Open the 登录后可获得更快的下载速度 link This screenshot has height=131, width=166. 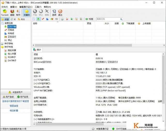[16, 101]
